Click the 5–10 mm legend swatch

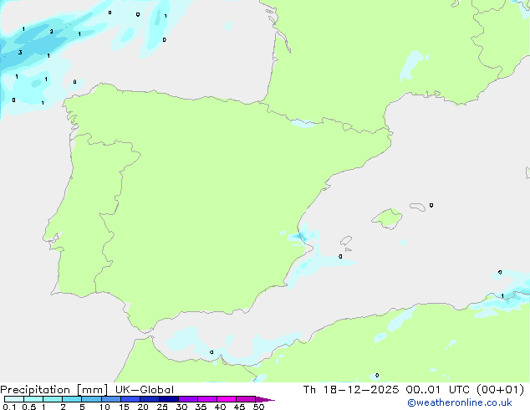[x=91, y=399]
